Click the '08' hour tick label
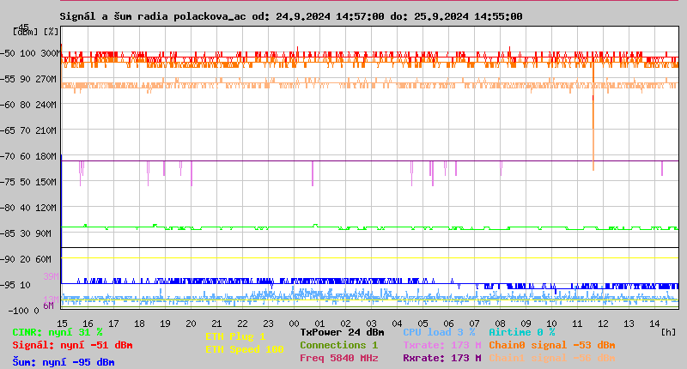 [x=501, y=324]
